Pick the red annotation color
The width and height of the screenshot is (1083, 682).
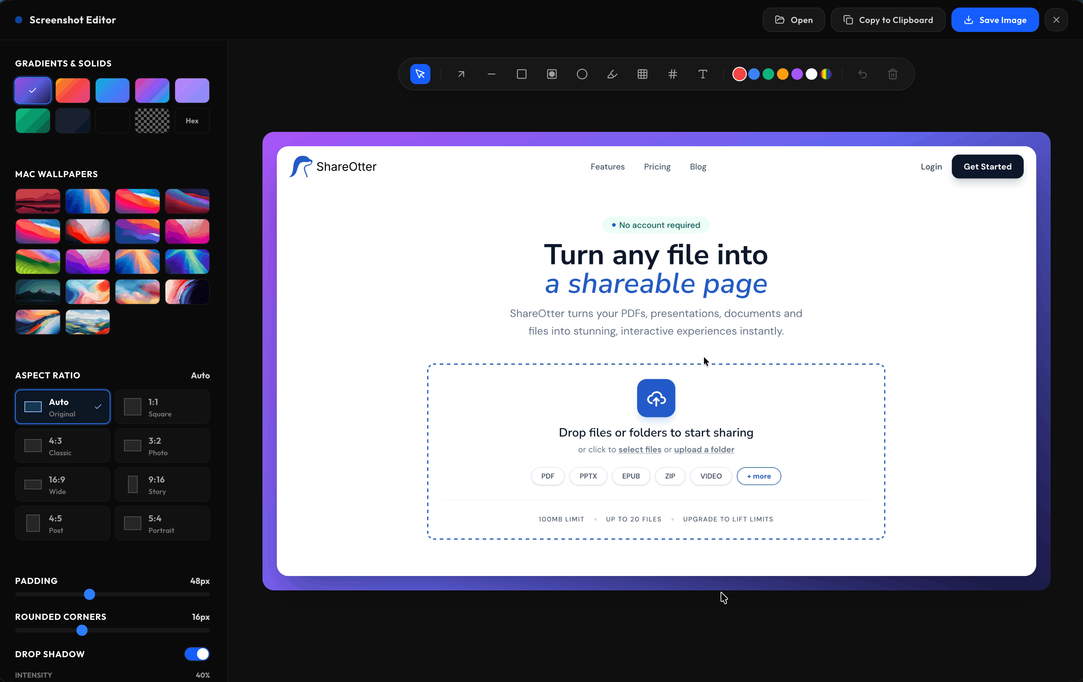(x=739, y=74)
